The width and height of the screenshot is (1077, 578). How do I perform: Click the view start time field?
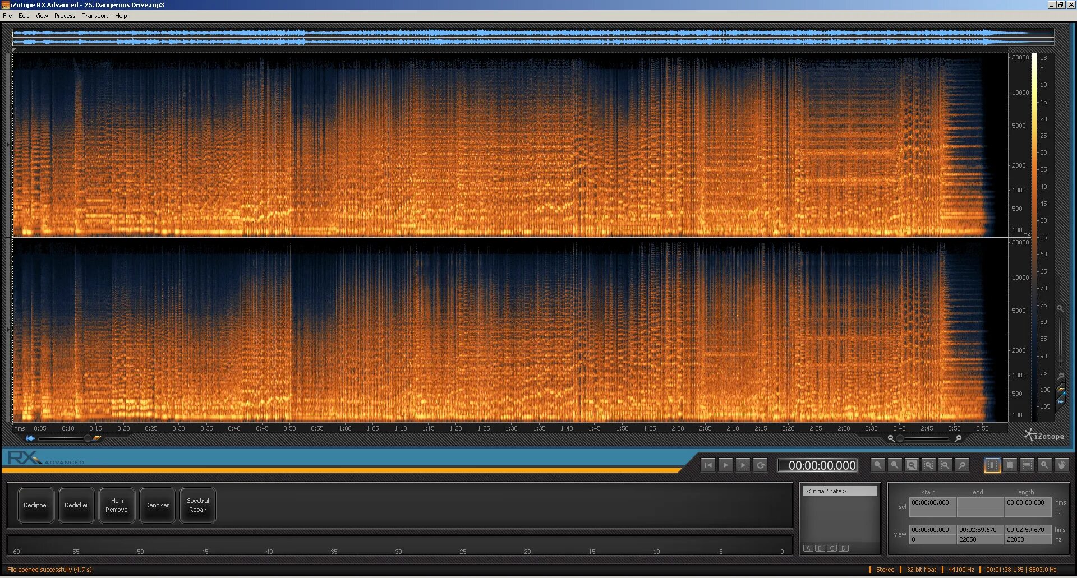[x=933, y=530]
